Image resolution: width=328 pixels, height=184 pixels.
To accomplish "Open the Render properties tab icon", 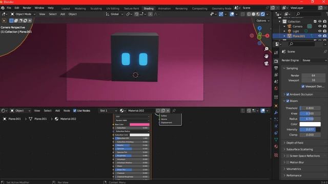I will (276, 61).
